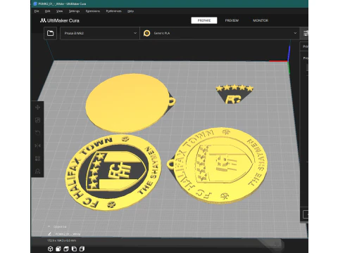The height and width of the screenshot is (253, 338).
Task: Select the Support Blocker tool
Action: tap(37, 171)
